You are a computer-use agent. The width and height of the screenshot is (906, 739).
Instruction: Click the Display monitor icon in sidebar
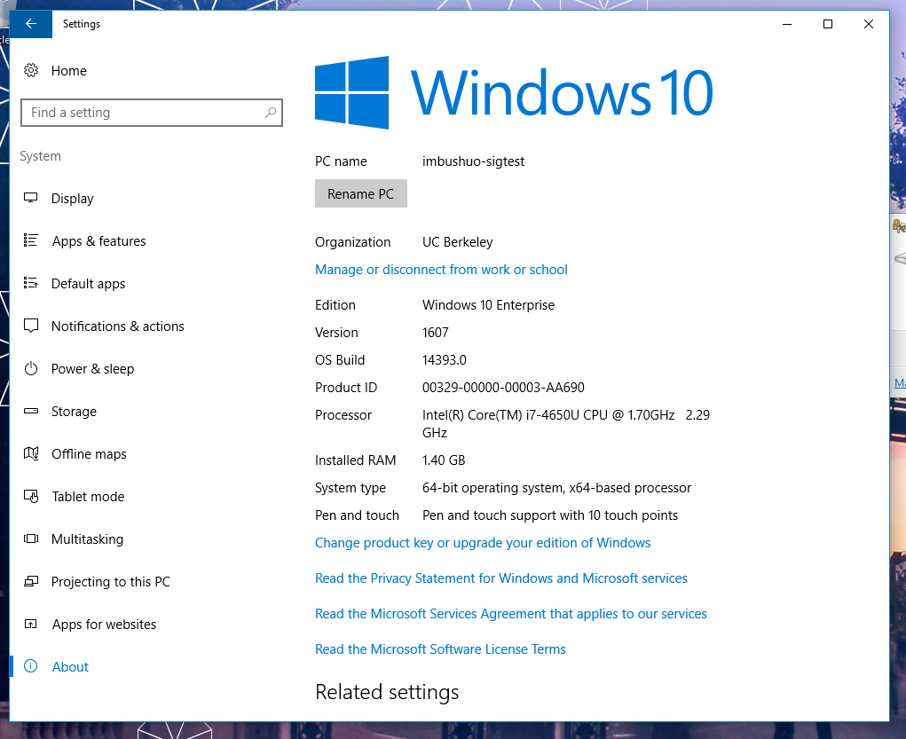pos(30,198)
